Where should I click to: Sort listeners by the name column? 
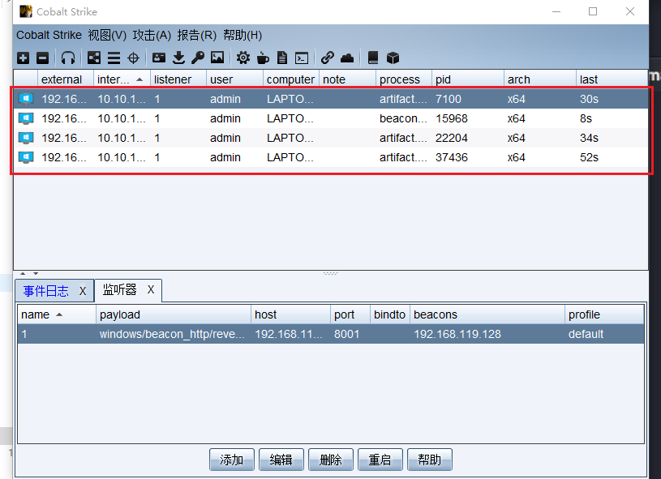click(57, 314)
